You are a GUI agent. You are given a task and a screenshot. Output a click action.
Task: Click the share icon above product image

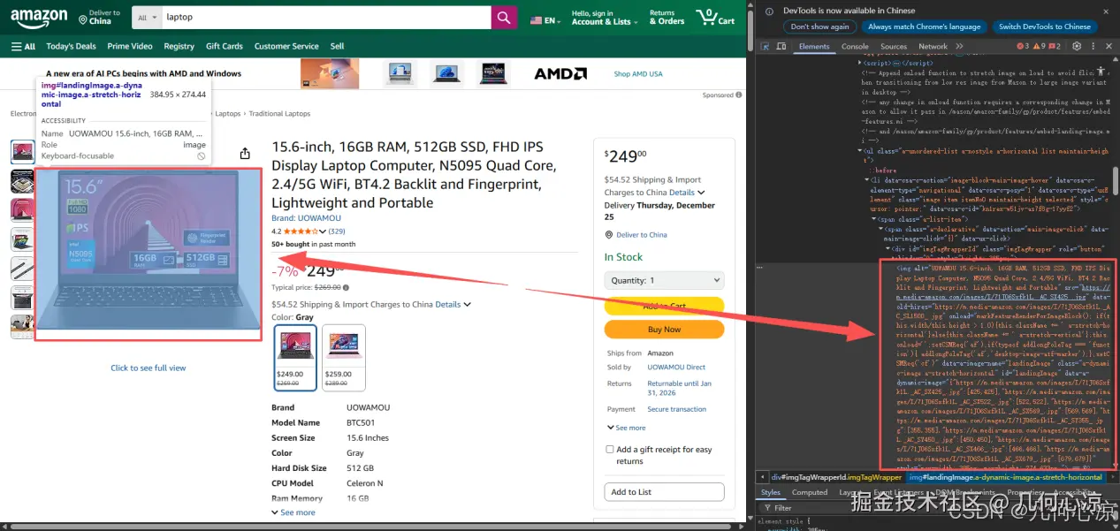point(245,153)
